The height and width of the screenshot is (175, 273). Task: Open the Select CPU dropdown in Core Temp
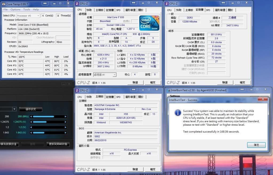28,16
